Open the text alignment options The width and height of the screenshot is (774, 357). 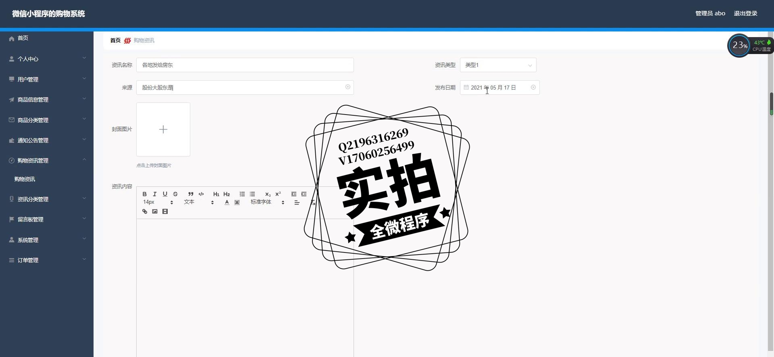297,203
